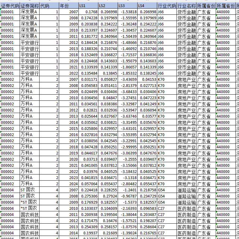239x239 pixels.
Task: Click the LS2 cell with value 0.13845
Action: [108, 73]
